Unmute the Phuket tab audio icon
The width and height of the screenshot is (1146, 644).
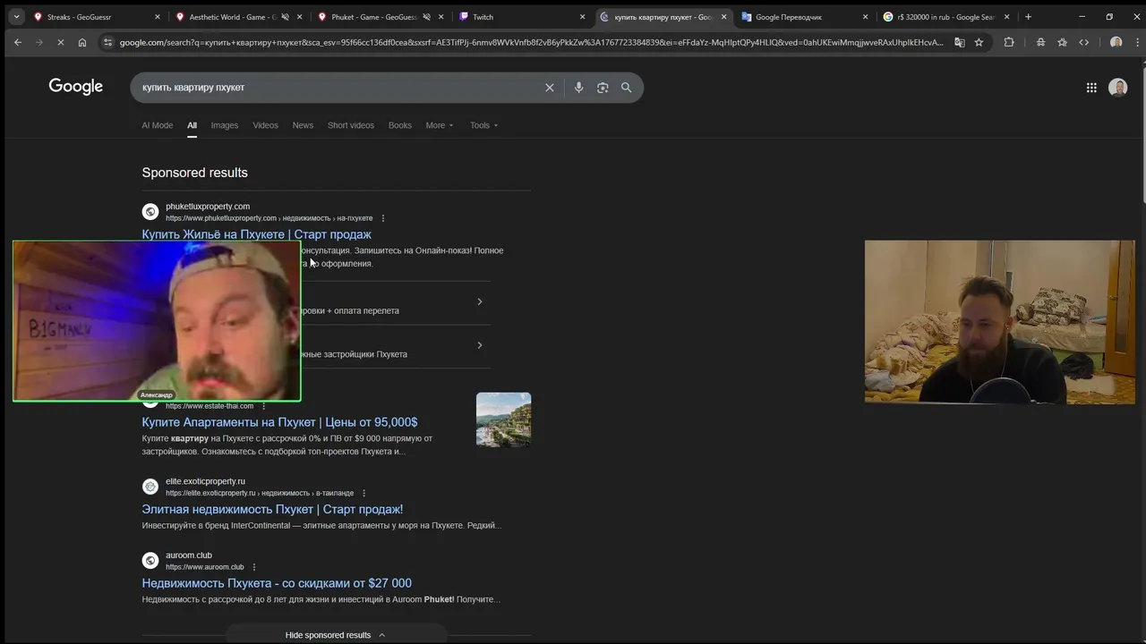pyautogui.click(x=427, y=17)
